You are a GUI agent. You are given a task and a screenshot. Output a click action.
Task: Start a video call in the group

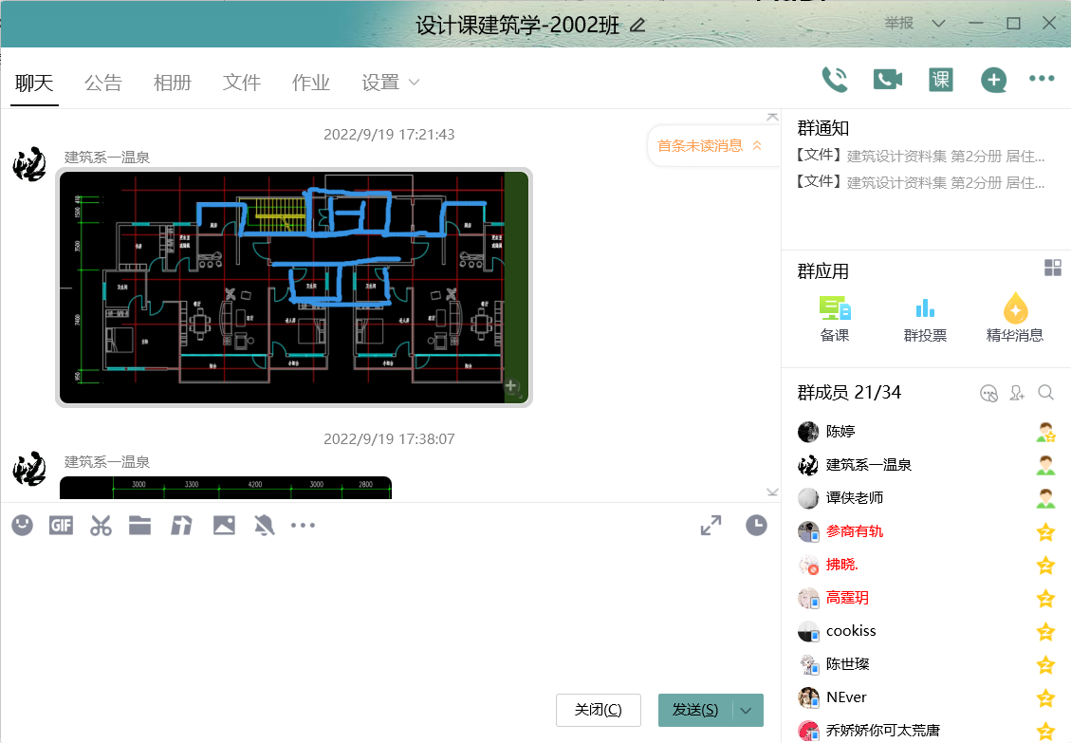coord(888,80)
